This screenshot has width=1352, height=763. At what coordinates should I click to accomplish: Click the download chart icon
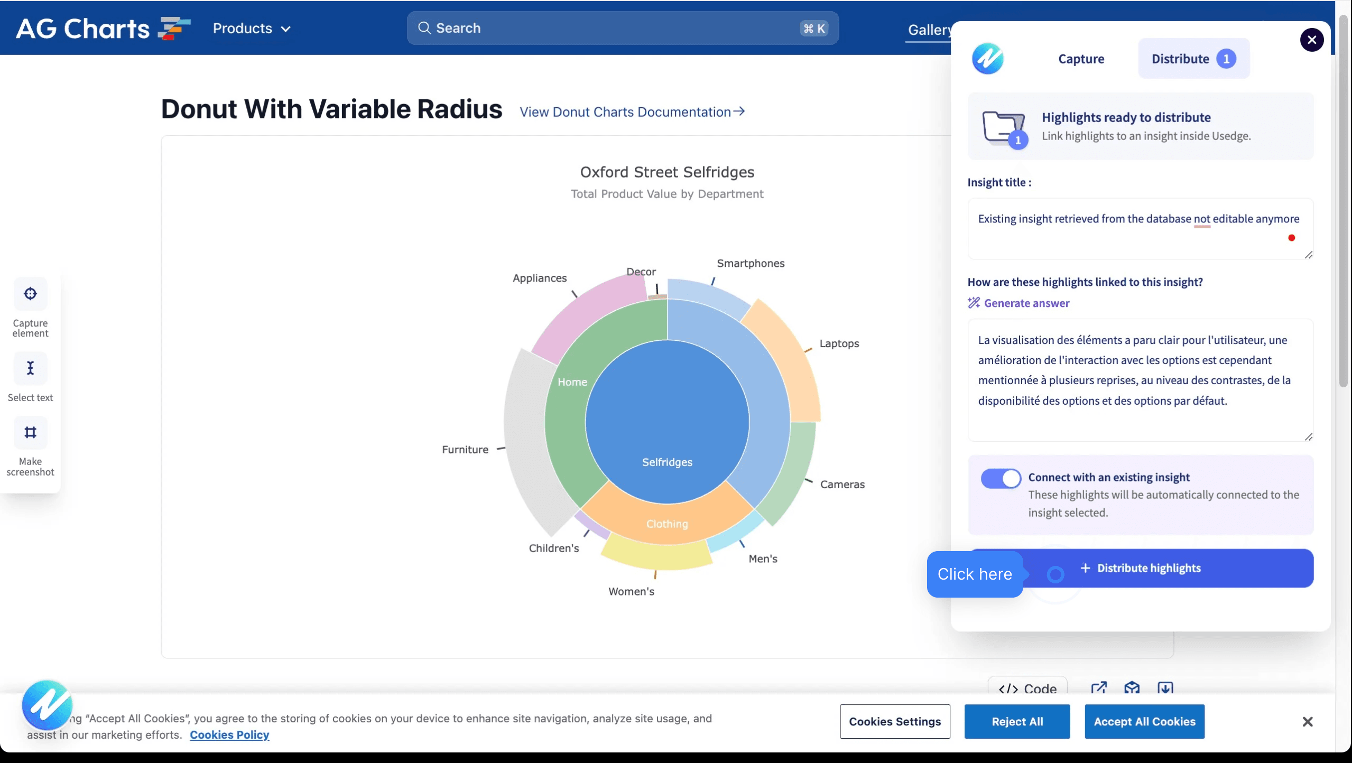click(1165, 688)
